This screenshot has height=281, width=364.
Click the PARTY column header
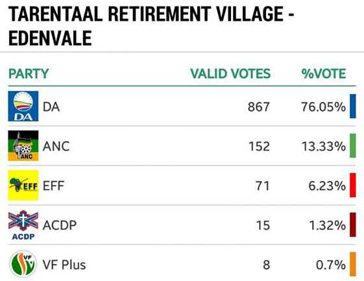pyautogui.click(x=29, y=74)
